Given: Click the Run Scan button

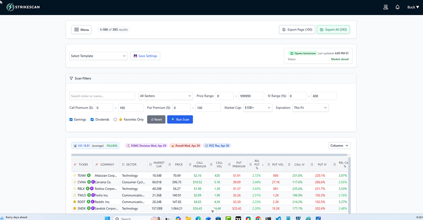Looking at the screenshot, I should point(180,120).
